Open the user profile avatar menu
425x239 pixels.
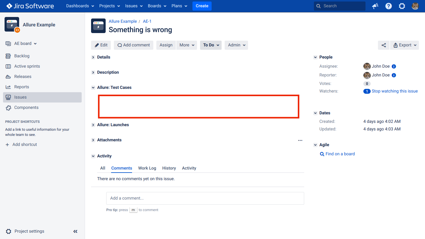[415, 6]
